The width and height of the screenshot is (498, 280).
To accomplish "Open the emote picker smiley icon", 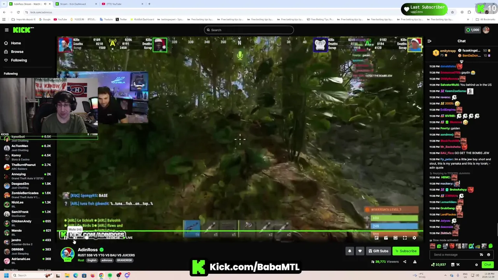I will [x=489, y=255].
